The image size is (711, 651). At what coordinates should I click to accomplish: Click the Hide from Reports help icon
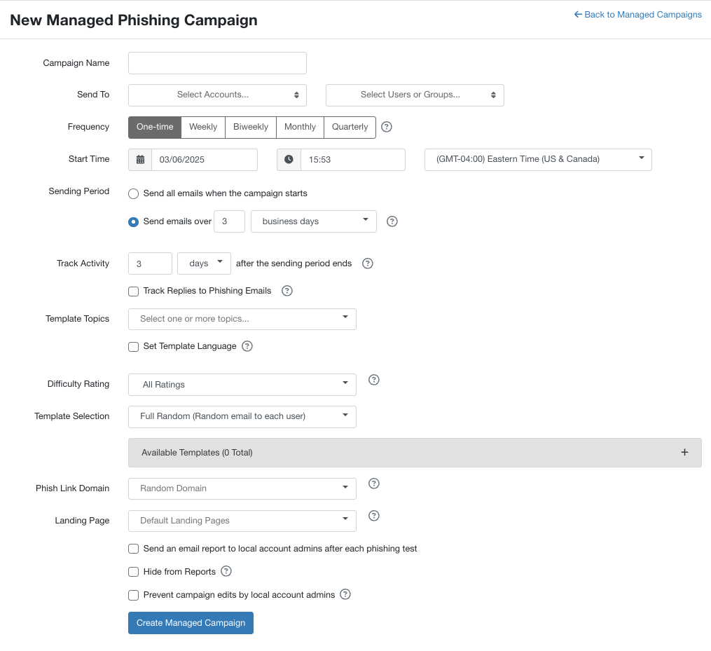click(226, 571)
